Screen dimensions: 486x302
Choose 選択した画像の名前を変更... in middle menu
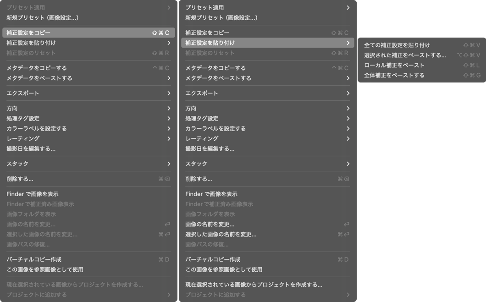coord(268,234)
